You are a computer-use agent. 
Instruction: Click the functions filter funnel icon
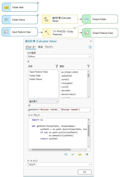coord(88,66)
